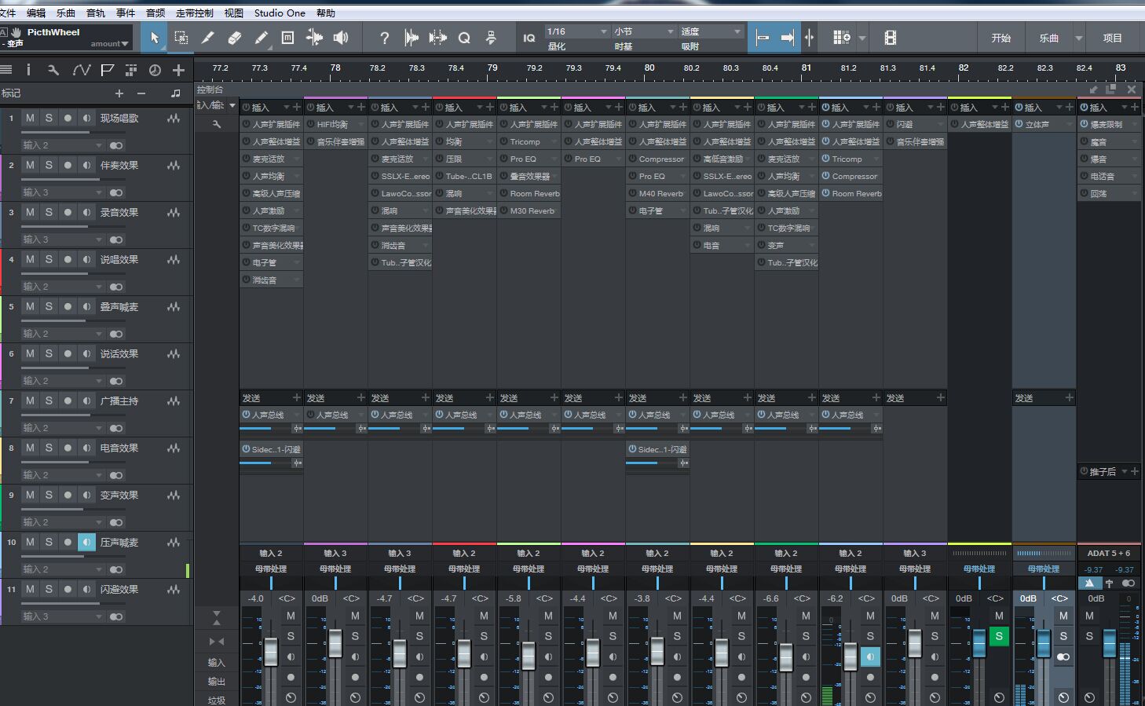Select the Bend tool
The height and width of the screenshot is (706, 1145).
point(314,38)
